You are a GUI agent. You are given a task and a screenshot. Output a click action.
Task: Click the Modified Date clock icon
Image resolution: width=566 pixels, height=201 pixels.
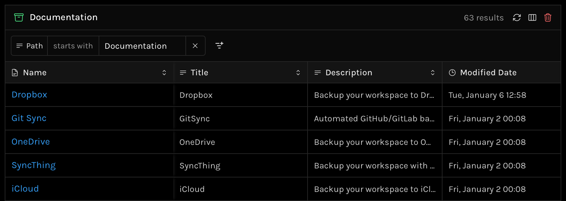[x=452, y=73]
